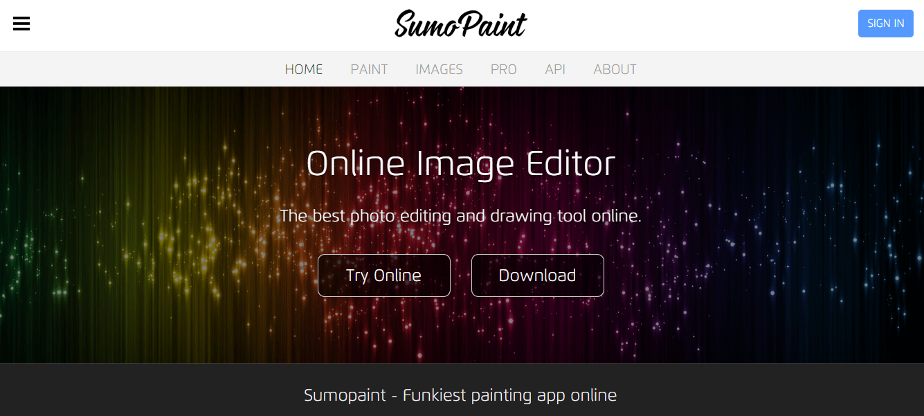Click the Online Image Editor heading

[x=461, y=165]
